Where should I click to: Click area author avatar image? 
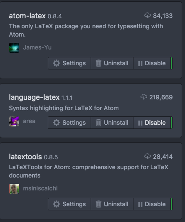pos(14,121)
